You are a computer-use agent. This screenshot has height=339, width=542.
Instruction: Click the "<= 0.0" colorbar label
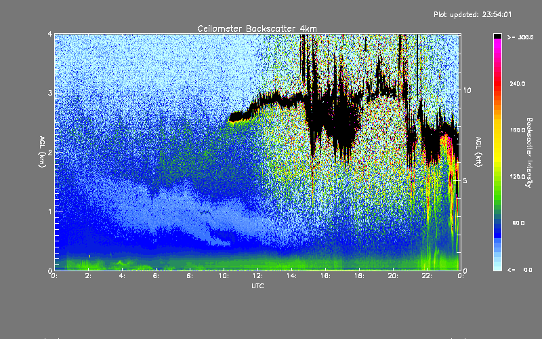pyautogui.click(x=520, y=269)
